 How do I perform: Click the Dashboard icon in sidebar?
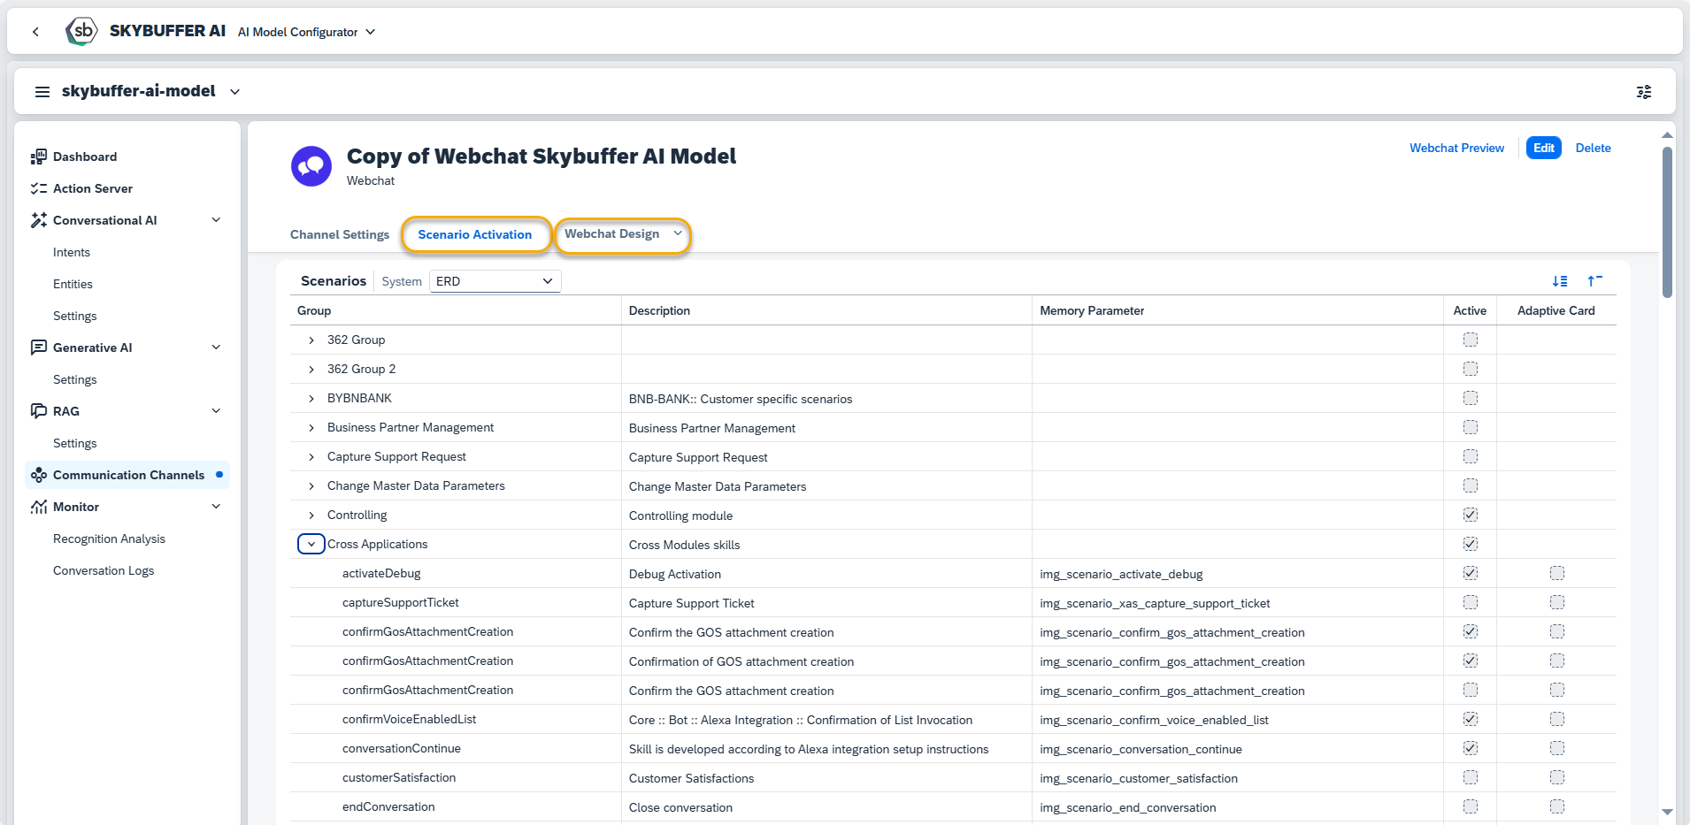[x=38, y=157]
